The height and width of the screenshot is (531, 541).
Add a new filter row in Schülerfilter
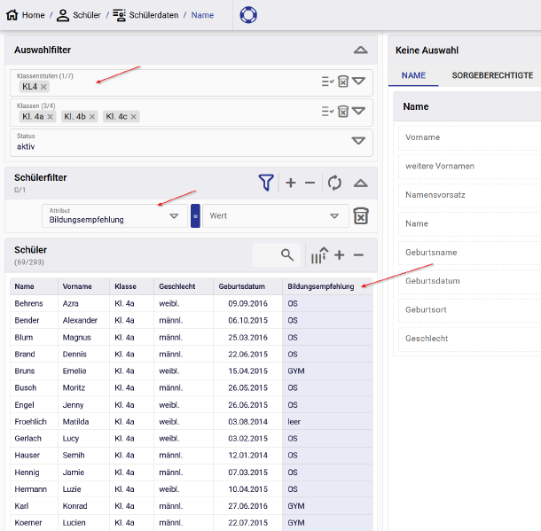click(x=291, y=183)
